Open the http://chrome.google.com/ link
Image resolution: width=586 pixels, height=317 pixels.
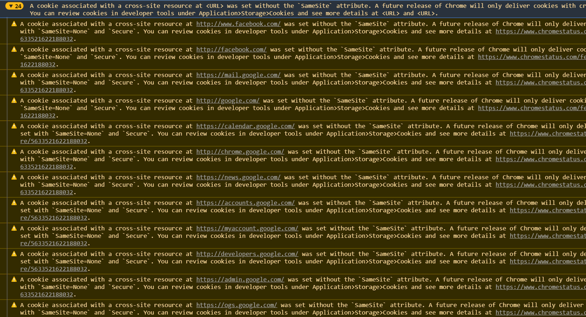[x=240, y=152]
